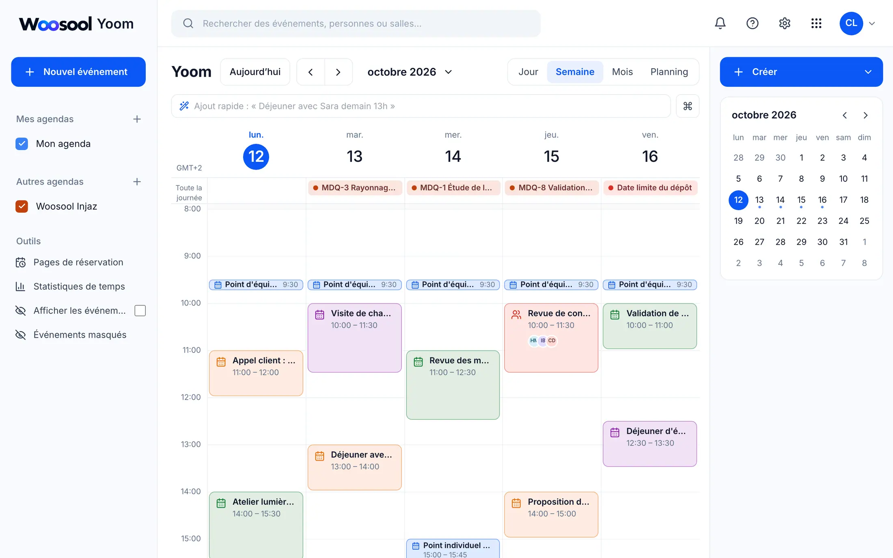This screenshot has height=558, width=893.
Task: Click the Aujourd'hui button
Action: (255, 72)
